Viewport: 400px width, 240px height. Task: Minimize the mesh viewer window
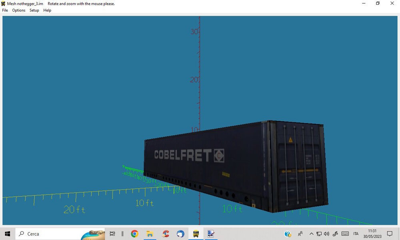click(364, 3)
